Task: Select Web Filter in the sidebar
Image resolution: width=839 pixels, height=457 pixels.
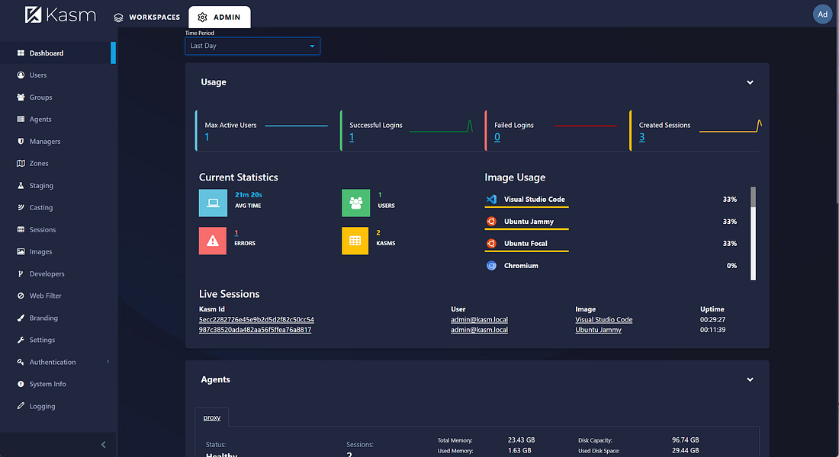Action: pyautogui.click(x=43, y=296)
